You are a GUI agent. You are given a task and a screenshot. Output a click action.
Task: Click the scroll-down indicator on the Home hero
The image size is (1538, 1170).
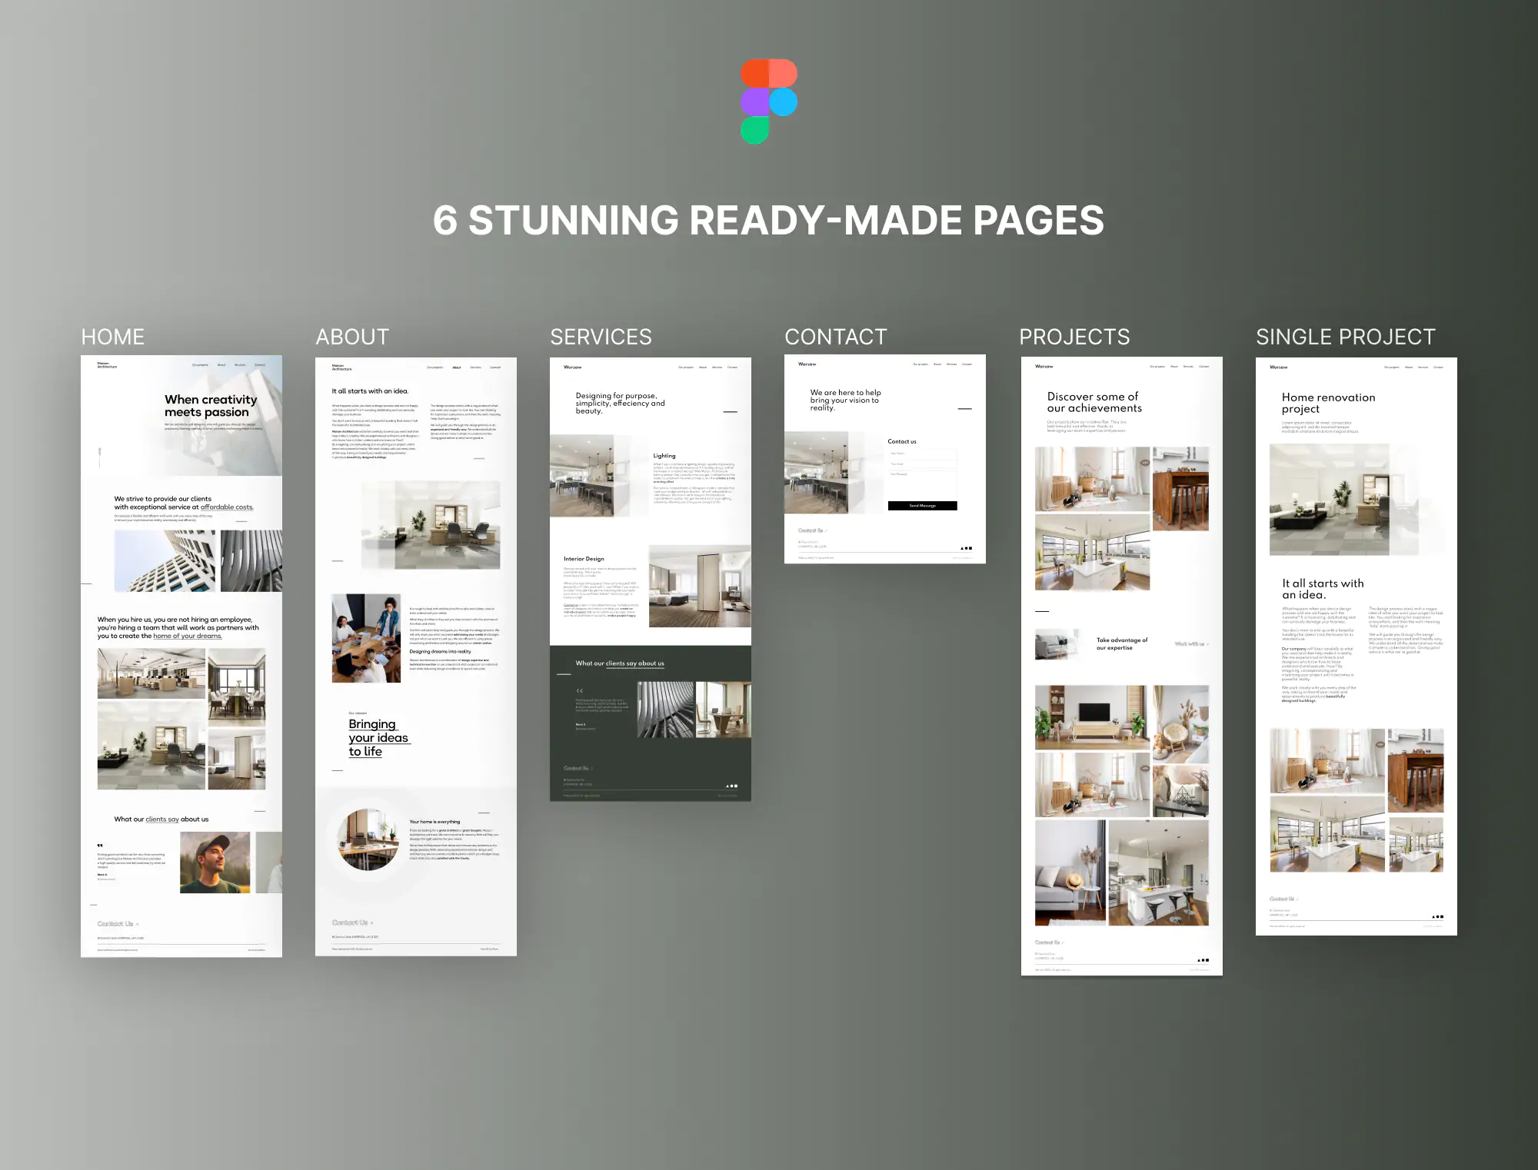click(99, 455)
